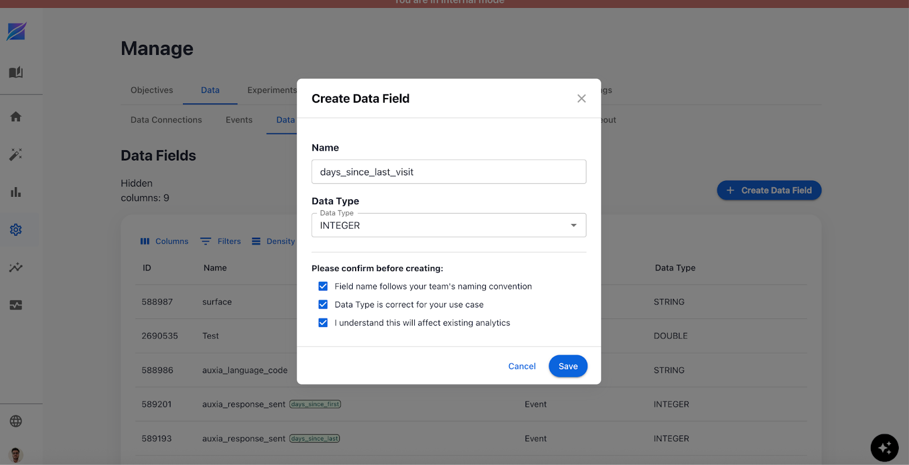Click Event cell in row 589201

536,404
